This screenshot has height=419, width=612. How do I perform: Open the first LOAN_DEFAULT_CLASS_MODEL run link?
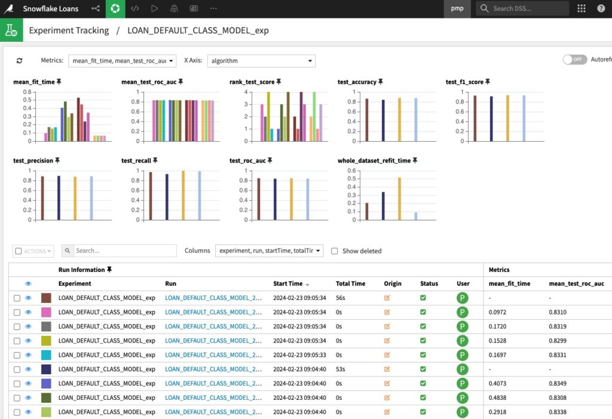tap(213, 298)
